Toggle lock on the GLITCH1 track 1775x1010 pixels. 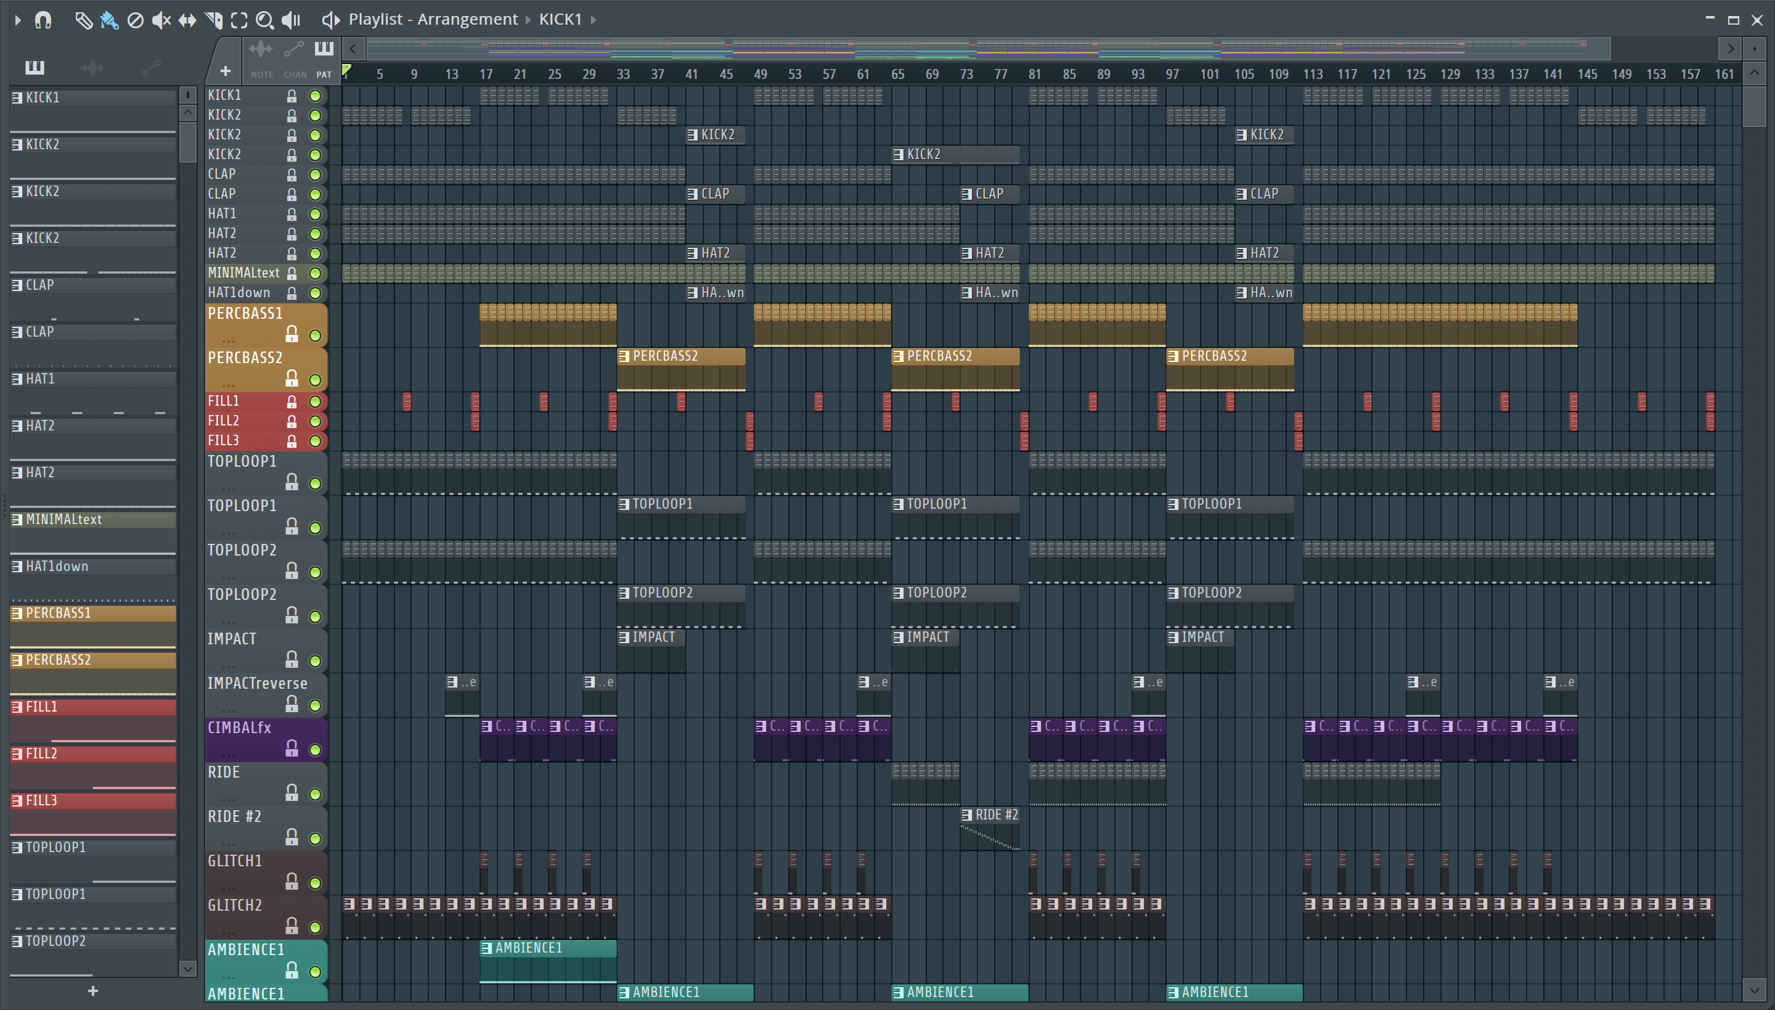pos(292,881)
